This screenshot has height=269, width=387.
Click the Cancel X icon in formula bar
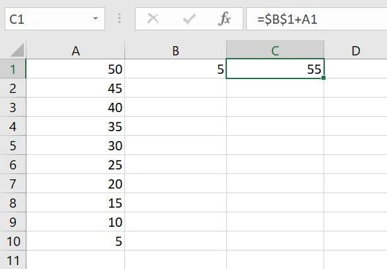(x=153, y=18)
